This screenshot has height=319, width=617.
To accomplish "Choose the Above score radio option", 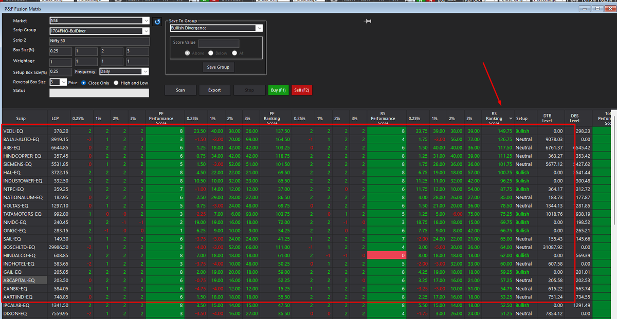I will point(188,53).
